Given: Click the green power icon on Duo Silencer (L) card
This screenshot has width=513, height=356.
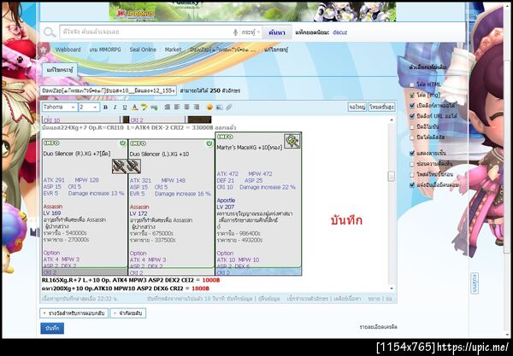Looking at the screenshot, I should coord(209,143).
